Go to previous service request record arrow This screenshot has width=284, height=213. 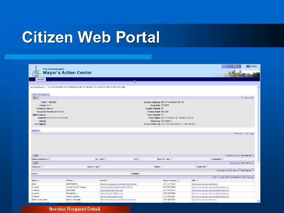pos(242,98)
